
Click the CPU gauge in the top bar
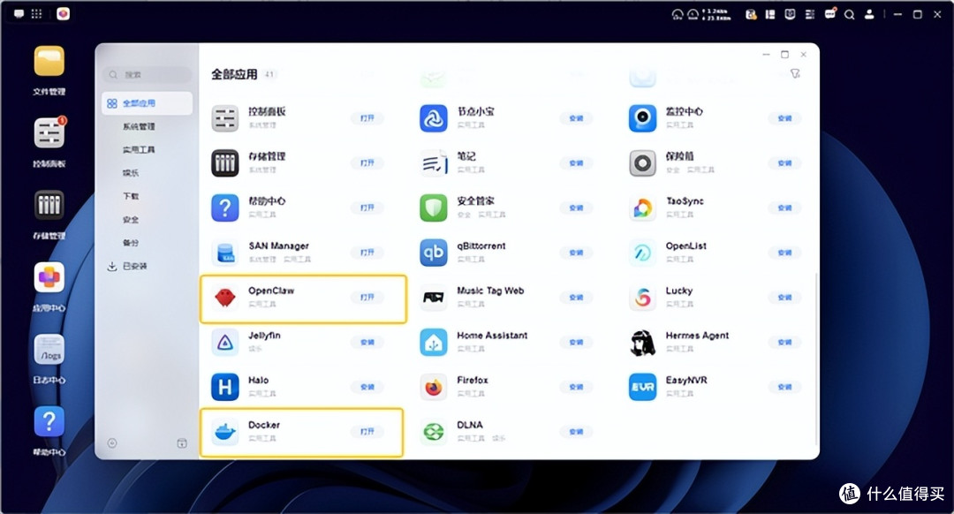pos(678,15)
